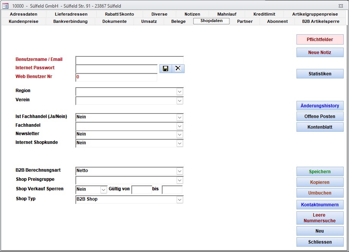Image resolution: width=349 pixels, height=252 pixels.
Task: Go to the B2B Artikelsperre tab
Action: (x=320, y=21)
